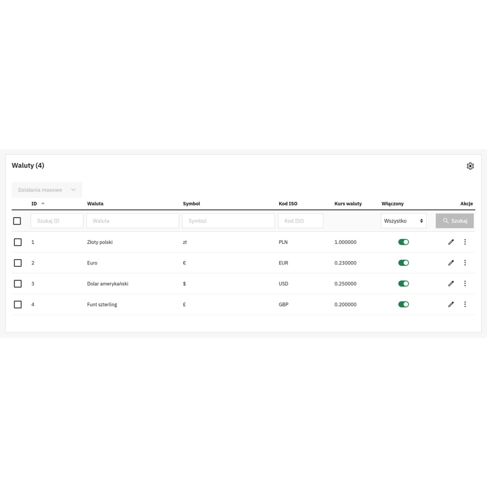Click the Szukaj search button
This screenshot has height=487, width=487.
coord(455,221)
